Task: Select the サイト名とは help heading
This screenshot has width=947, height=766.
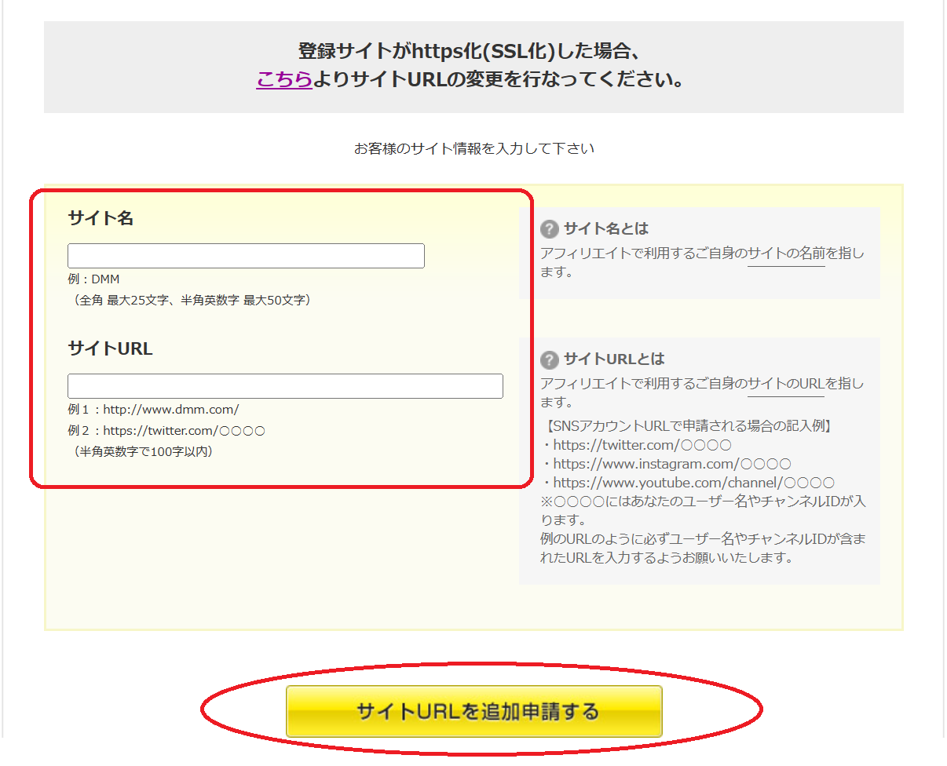Action: click(606, 229)
